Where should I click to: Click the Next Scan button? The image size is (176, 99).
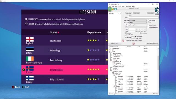(137, 13)
